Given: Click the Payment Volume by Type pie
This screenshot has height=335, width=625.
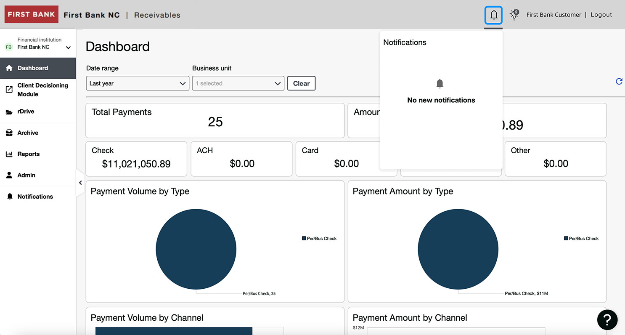Looking at the screenshot, I should pyautogui.click(x=196, y=249).
